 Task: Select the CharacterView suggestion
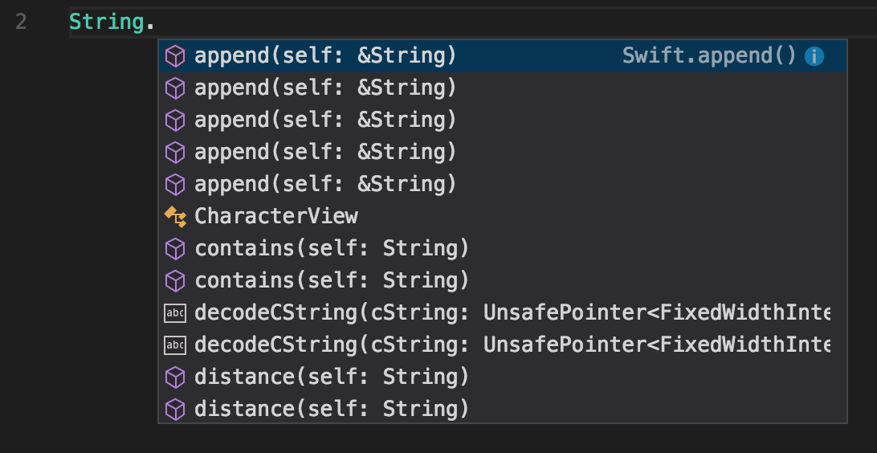(276, 217)
